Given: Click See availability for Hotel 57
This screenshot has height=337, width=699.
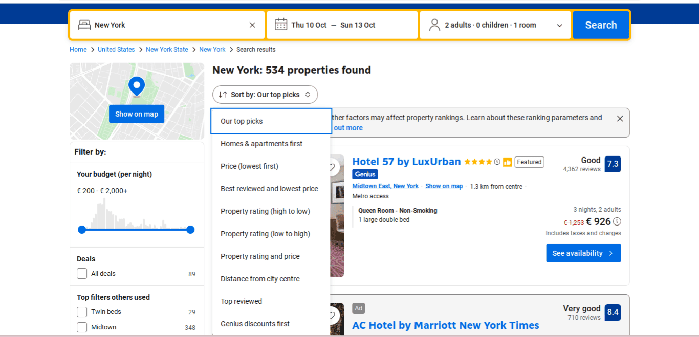Looking at the screenshot, I should [583, 253].
